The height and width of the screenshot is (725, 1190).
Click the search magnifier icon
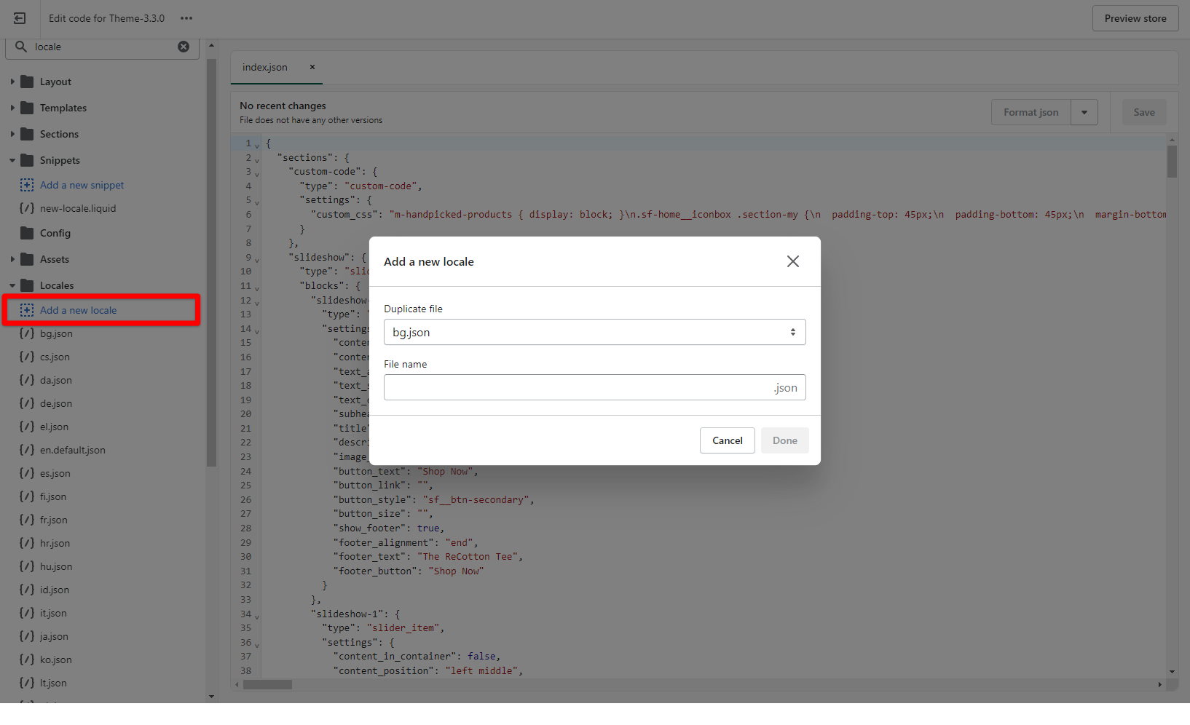coord(21,47)
